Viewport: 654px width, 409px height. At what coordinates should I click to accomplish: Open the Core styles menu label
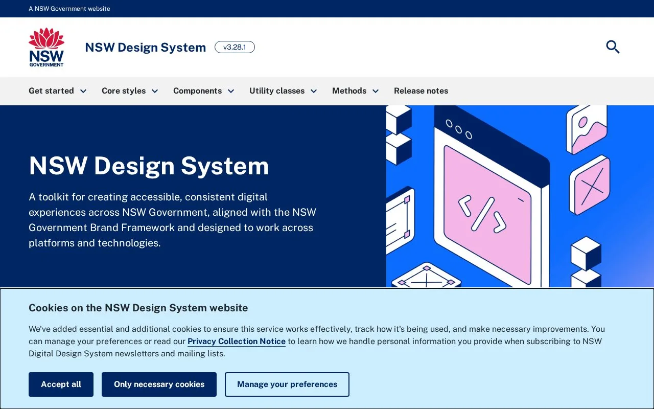coord(124,91)
